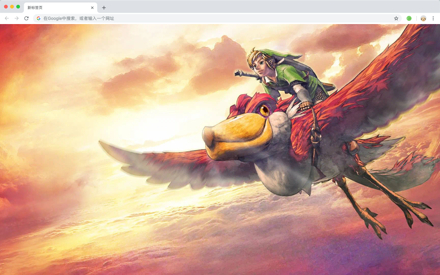The width and height of the screenshot is (440, 275).
Task: Reload the current page
Action: coord(26,18)
